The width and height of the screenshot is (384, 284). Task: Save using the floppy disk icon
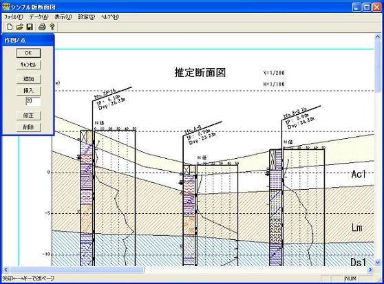point(30,27)
